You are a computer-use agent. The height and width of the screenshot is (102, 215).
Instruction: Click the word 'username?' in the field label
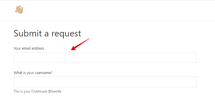click(45, 73)
